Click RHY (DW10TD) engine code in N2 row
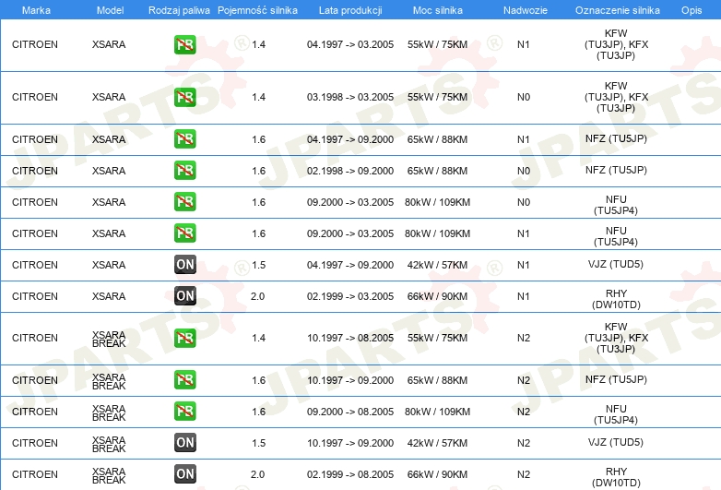 coord(616,477)
